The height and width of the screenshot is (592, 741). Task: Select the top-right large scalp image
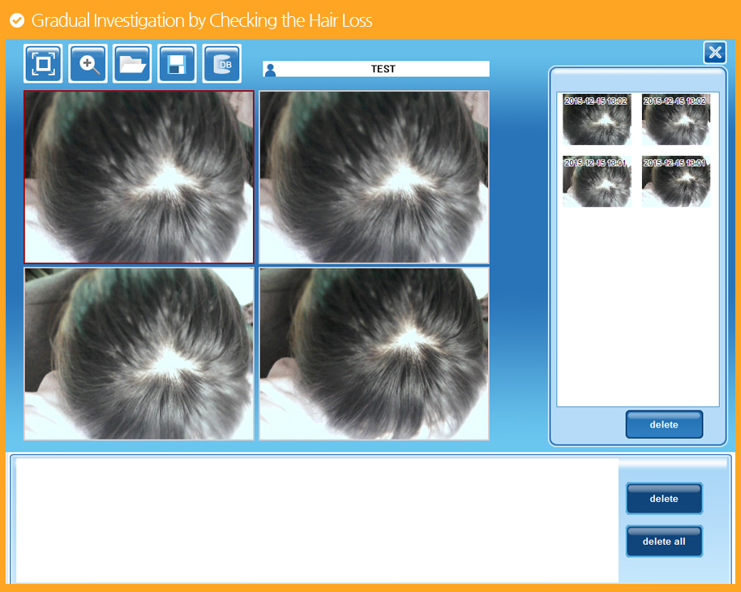pos(374,177)
